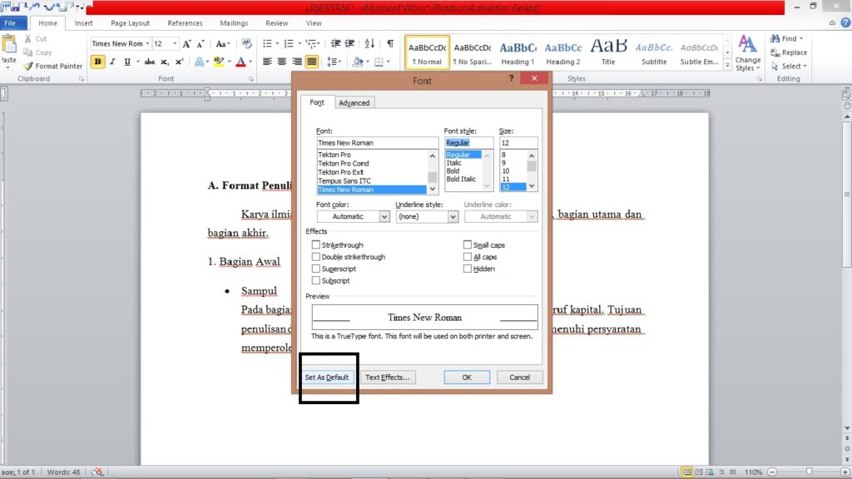Click the Set As Default button
Image resolution: width=852 pixels, height=479 pixels.
[x=326, y=378]
